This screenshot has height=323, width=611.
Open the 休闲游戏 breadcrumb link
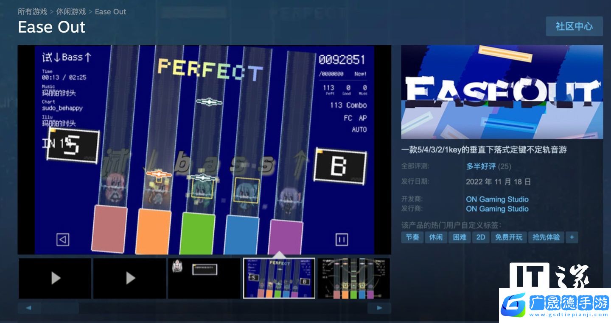71,11
